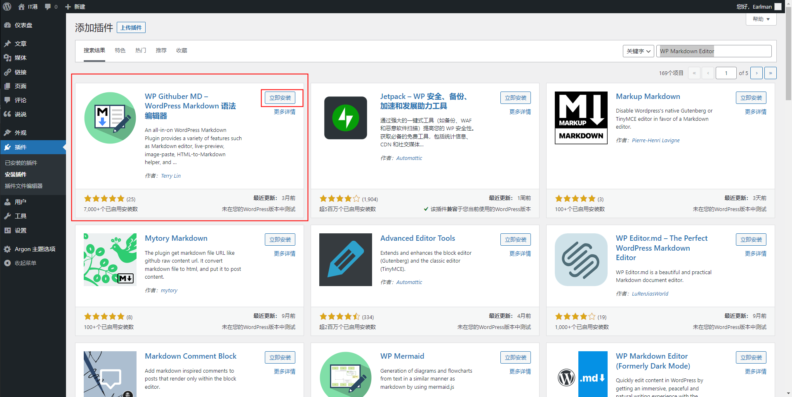Click the 链接 chain icon in sidebar
Viewport: 792px width, 397px height.
pyautogui.click(x=7, y=72)
